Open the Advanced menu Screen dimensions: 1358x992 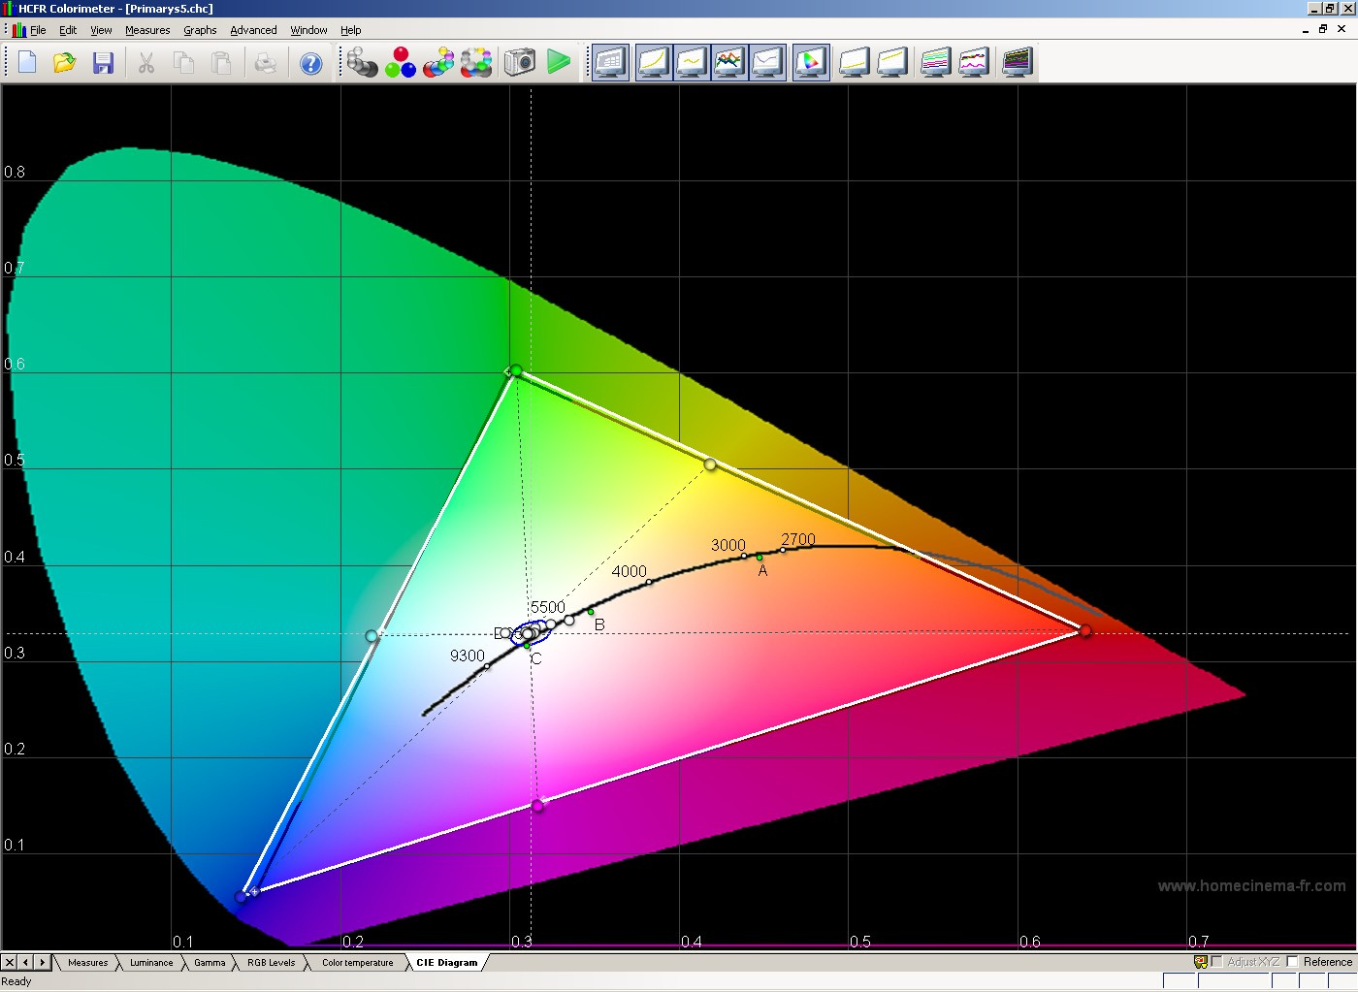coord(253,30)
